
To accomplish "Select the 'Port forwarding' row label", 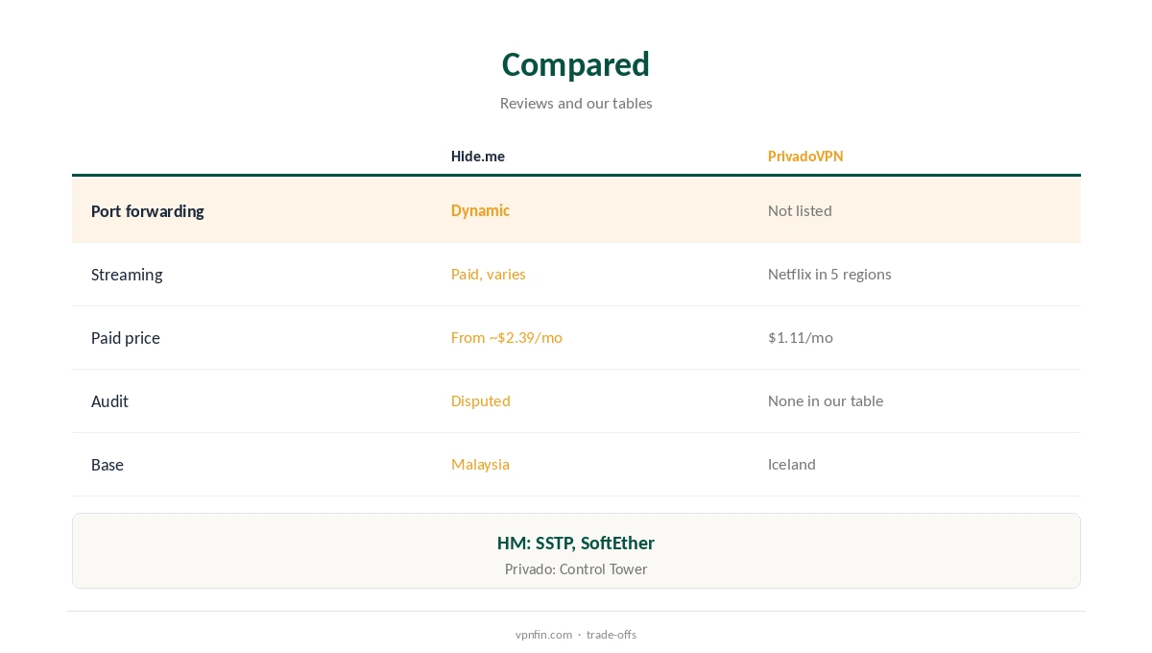I will pyautogui.click(x=148, y=211).
